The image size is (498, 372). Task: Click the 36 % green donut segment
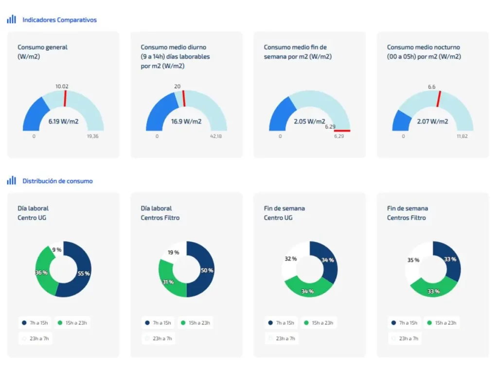(x=42, y=273)
